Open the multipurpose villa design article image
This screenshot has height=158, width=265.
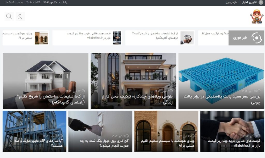point(133,75)
